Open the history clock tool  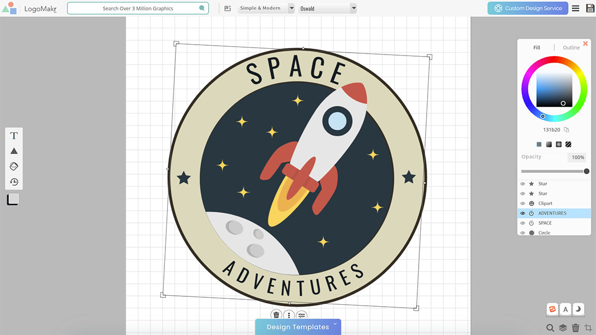(14, 182)
